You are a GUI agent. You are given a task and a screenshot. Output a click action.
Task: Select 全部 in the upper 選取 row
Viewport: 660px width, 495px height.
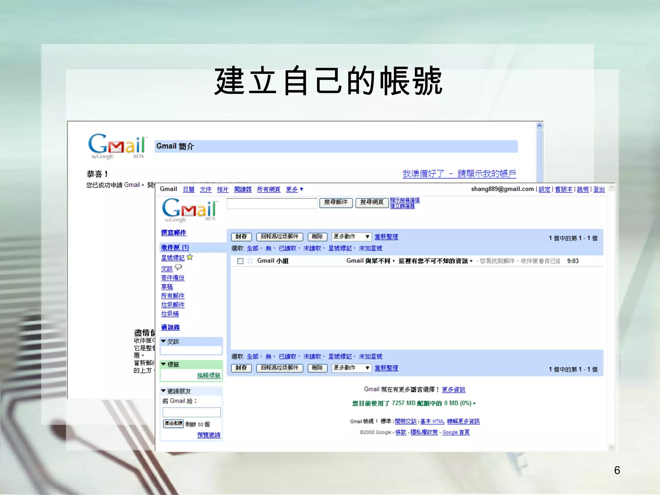tap(253, 248)
